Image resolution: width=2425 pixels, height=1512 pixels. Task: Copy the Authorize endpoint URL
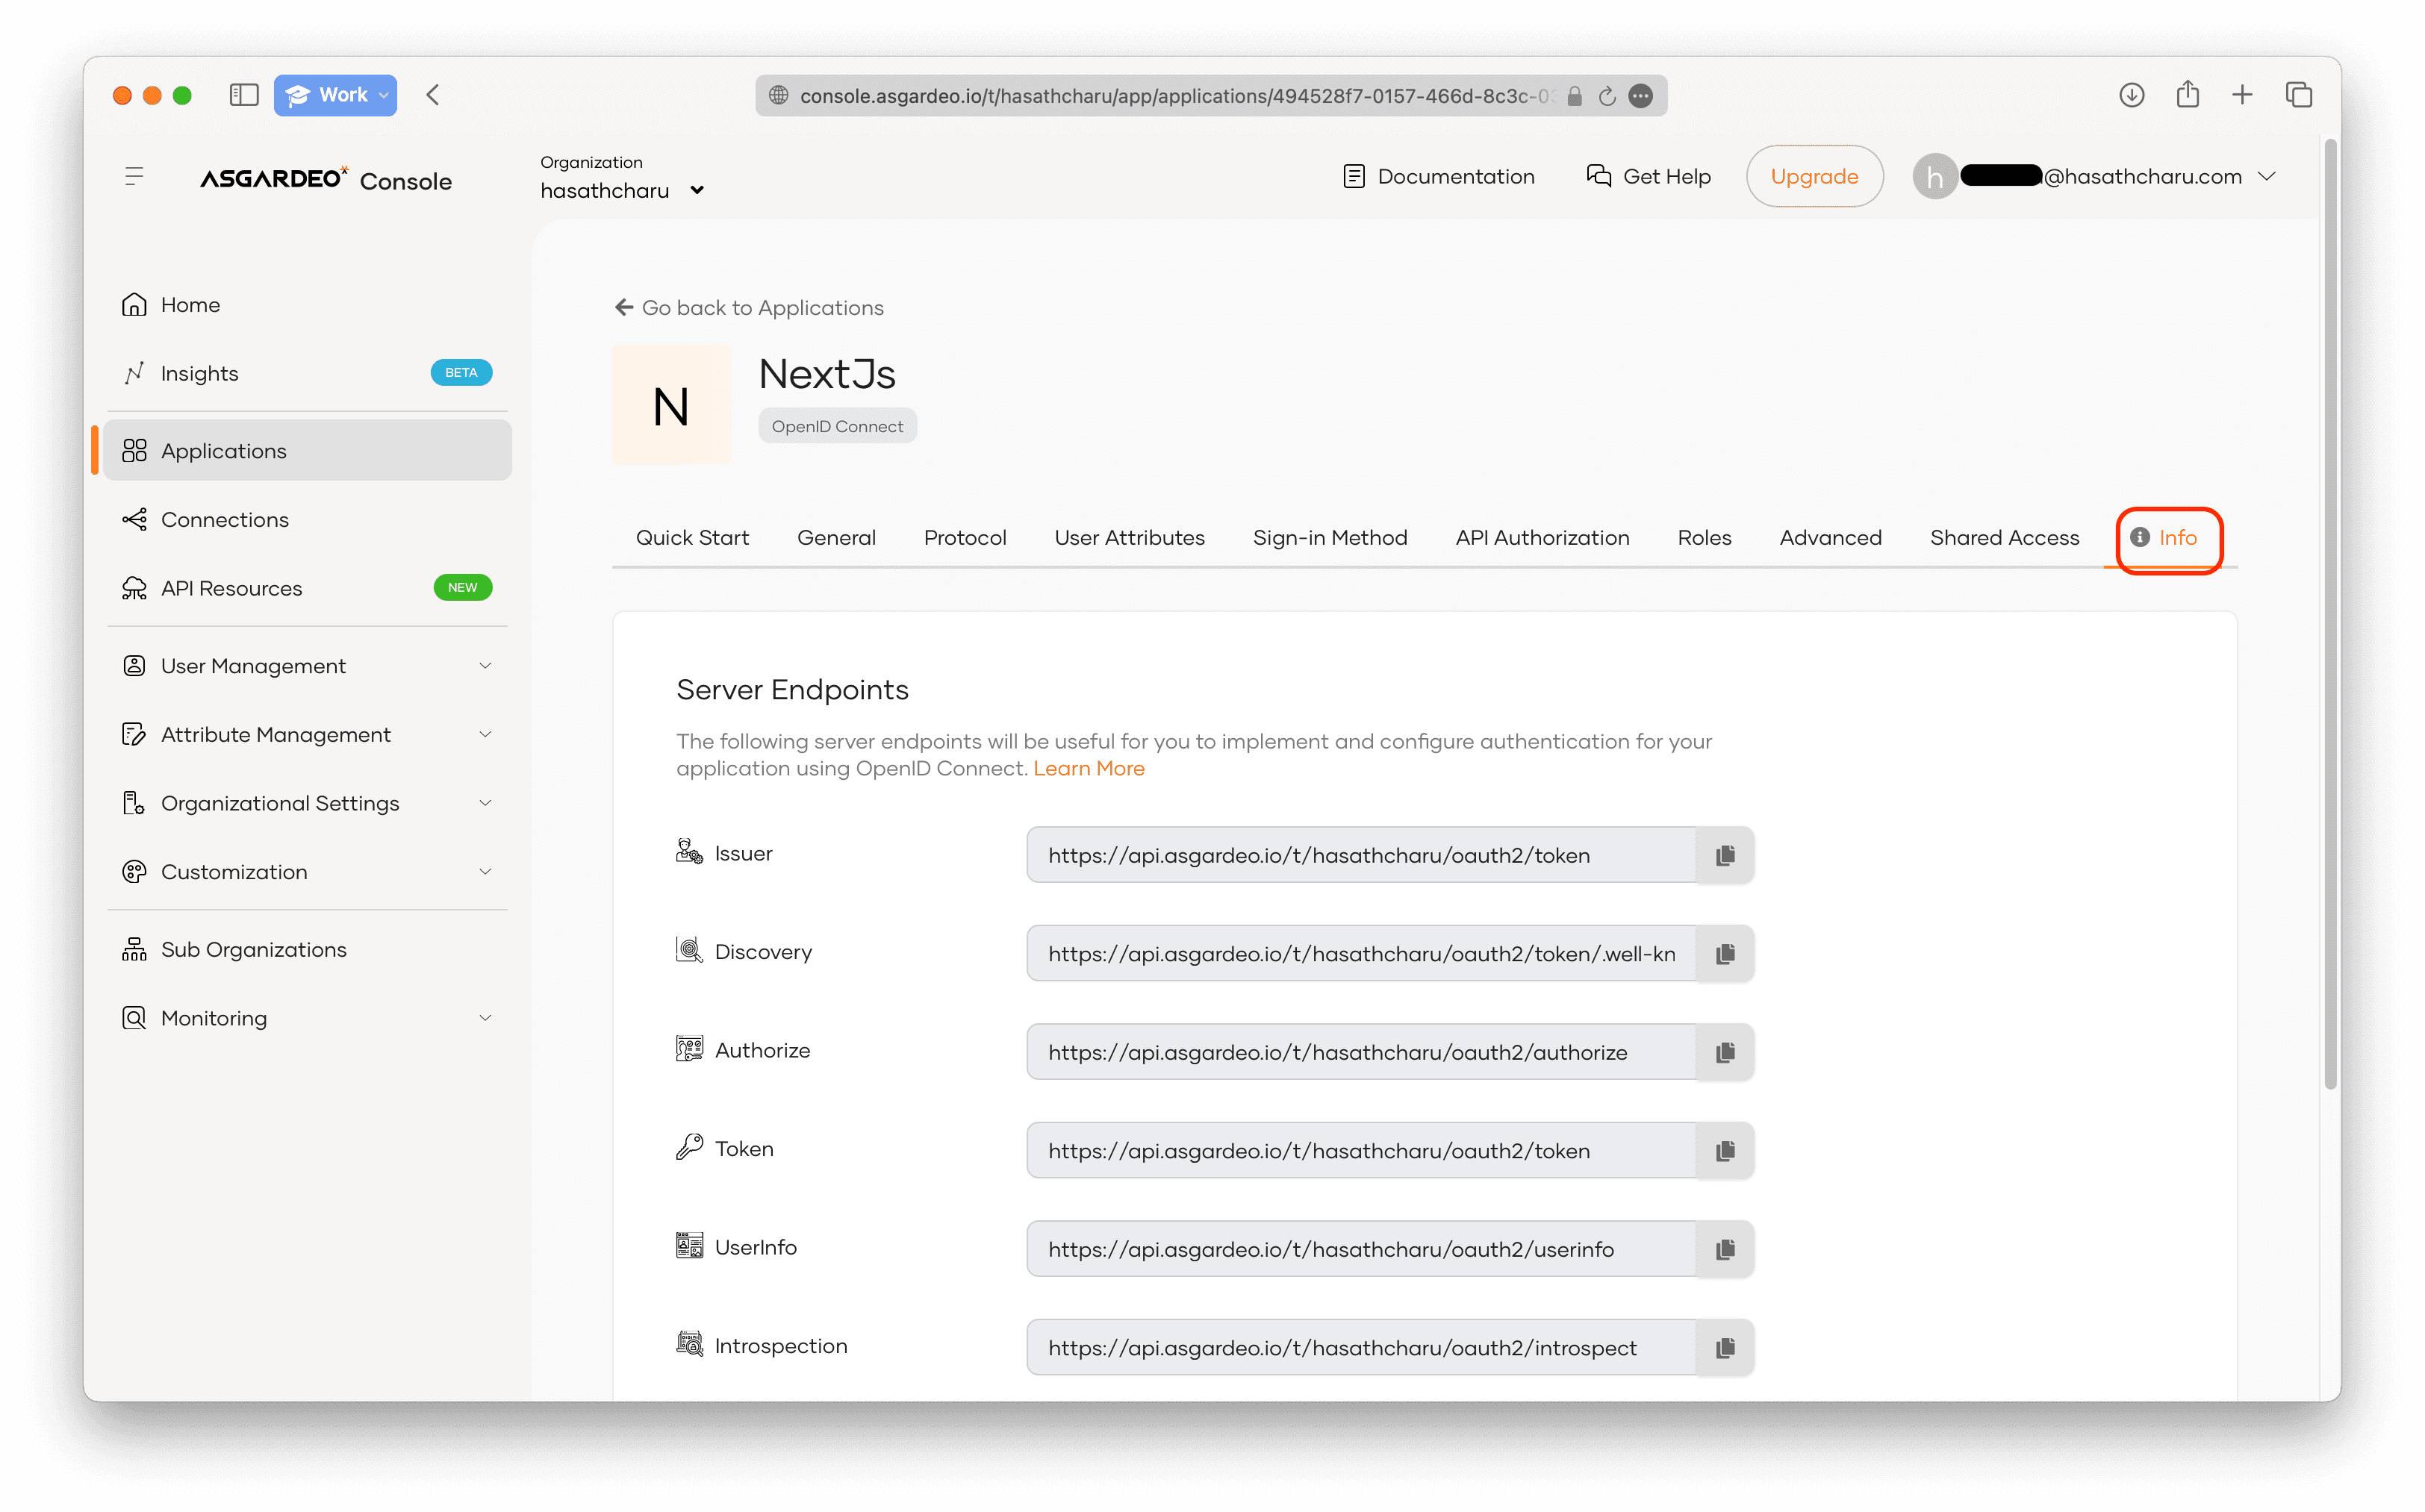[1725, 1052]
